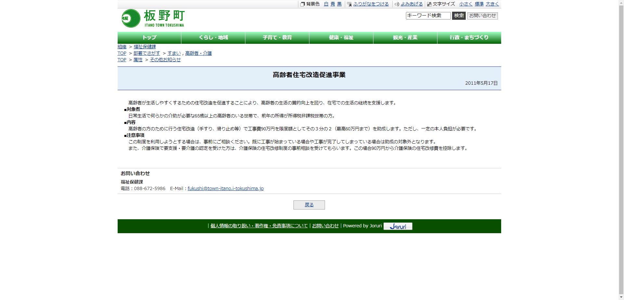Viewport: 624px width, 300px height.
Task: Open the 健康・福祉 navigation menu
Action: point(341,38)
